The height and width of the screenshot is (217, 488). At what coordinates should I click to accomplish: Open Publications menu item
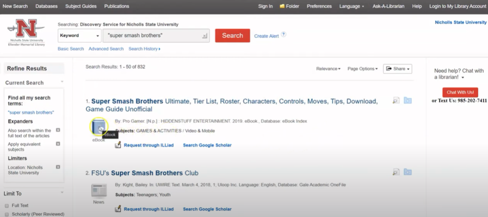point(117,6)
